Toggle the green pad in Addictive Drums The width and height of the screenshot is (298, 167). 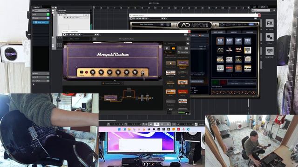[x=215, y=82]
